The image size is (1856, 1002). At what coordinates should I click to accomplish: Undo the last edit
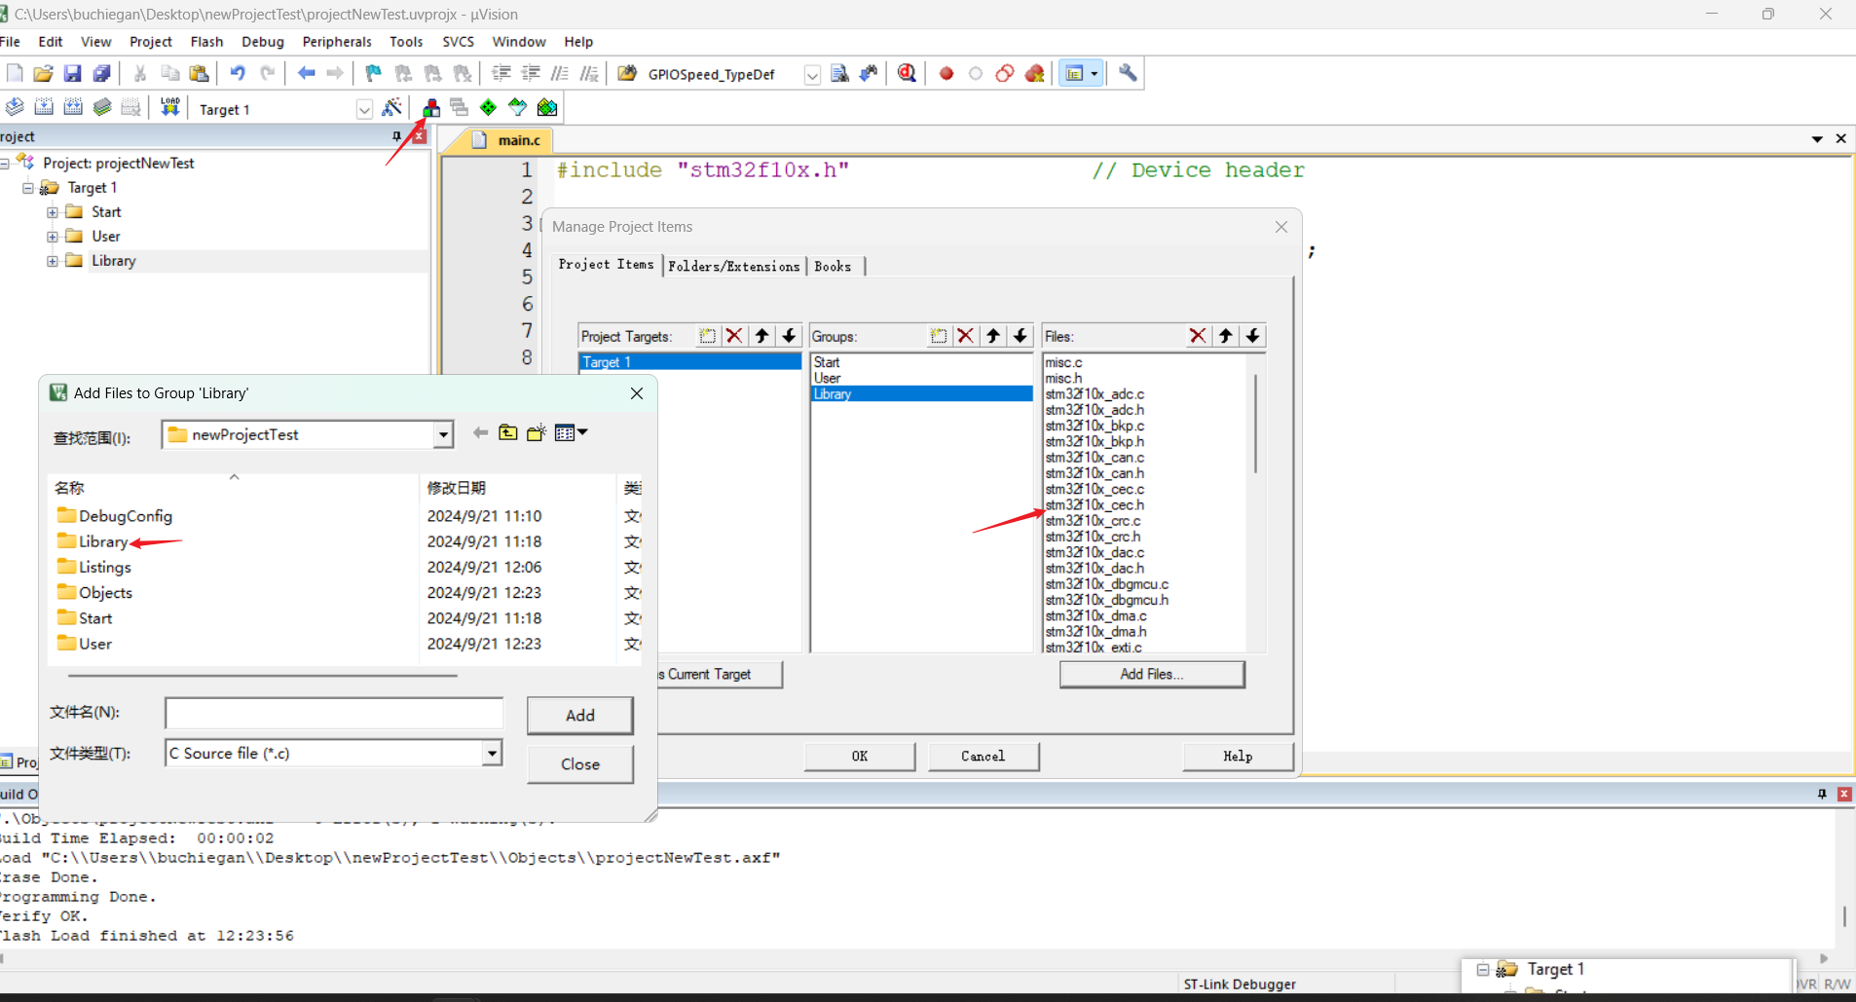238,73
